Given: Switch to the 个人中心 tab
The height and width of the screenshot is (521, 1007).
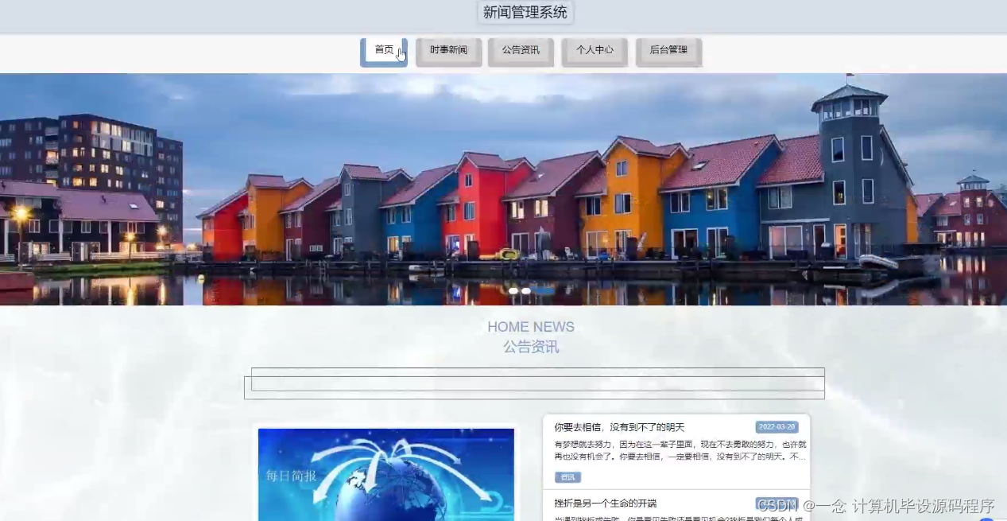Looking at the screenshot, I should coord(595,52).
